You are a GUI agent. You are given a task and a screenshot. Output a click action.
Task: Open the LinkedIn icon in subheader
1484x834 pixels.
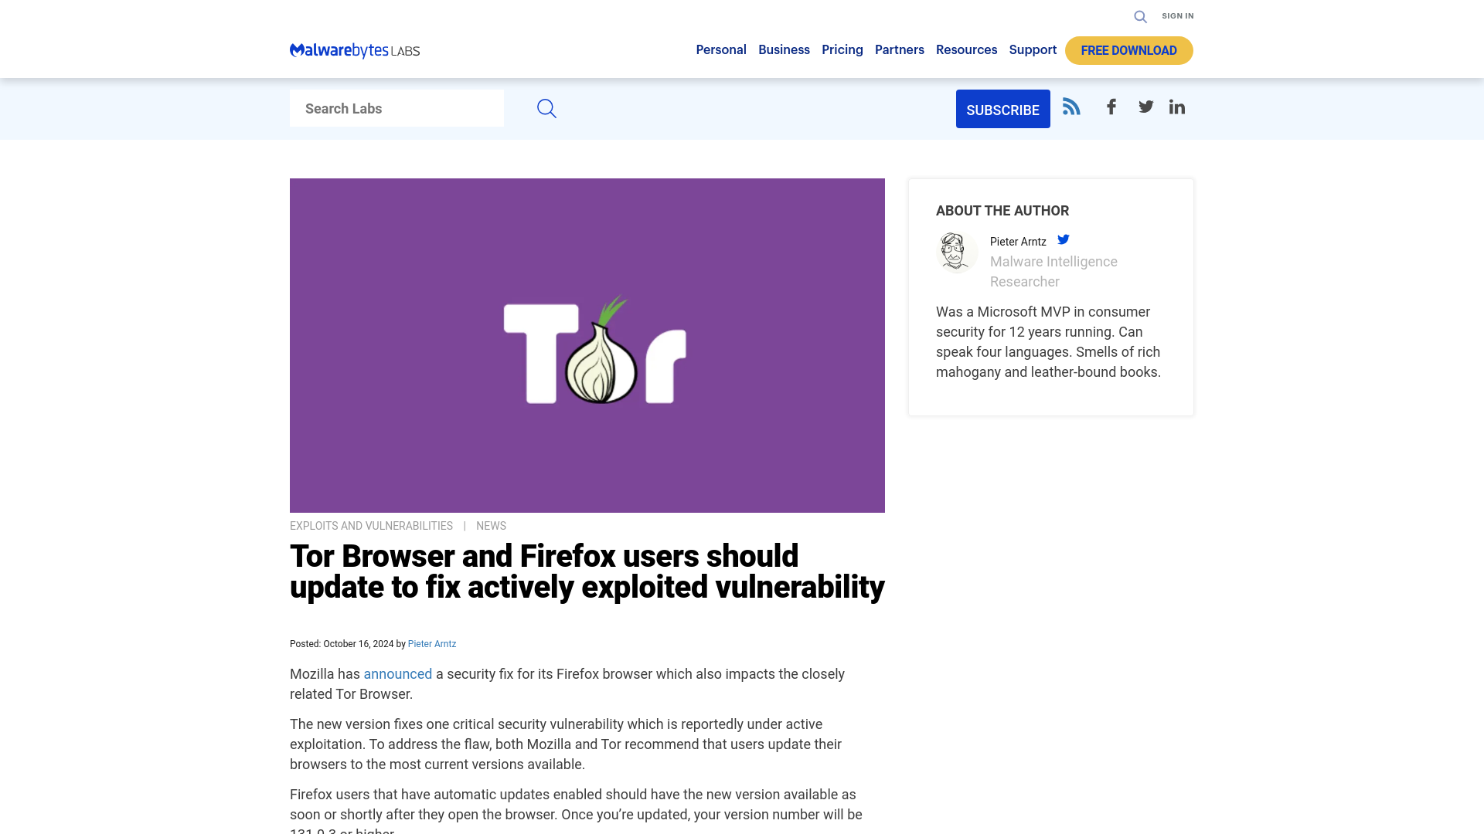(x=1176, y=107)
